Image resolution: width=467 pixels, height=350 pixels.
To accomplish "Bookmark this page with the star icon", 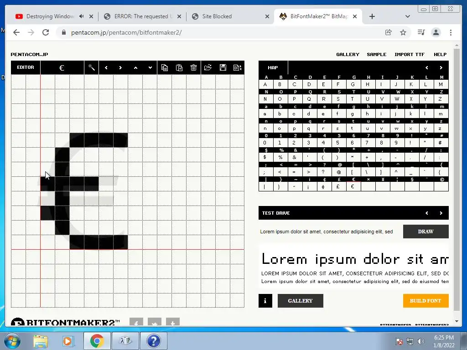I will 403,32.
